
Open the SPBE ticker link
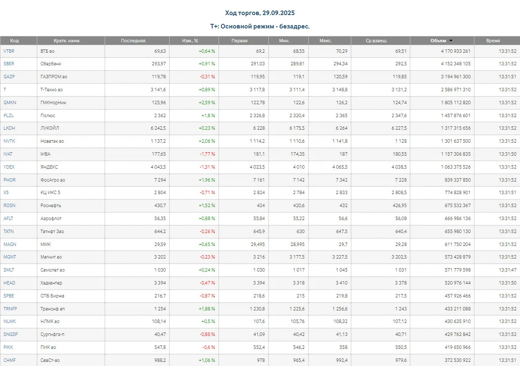tap(9, 296)
